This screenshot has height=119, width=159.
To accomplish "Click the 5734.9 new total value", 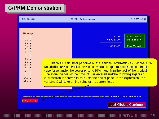I will tap(115, 46).
